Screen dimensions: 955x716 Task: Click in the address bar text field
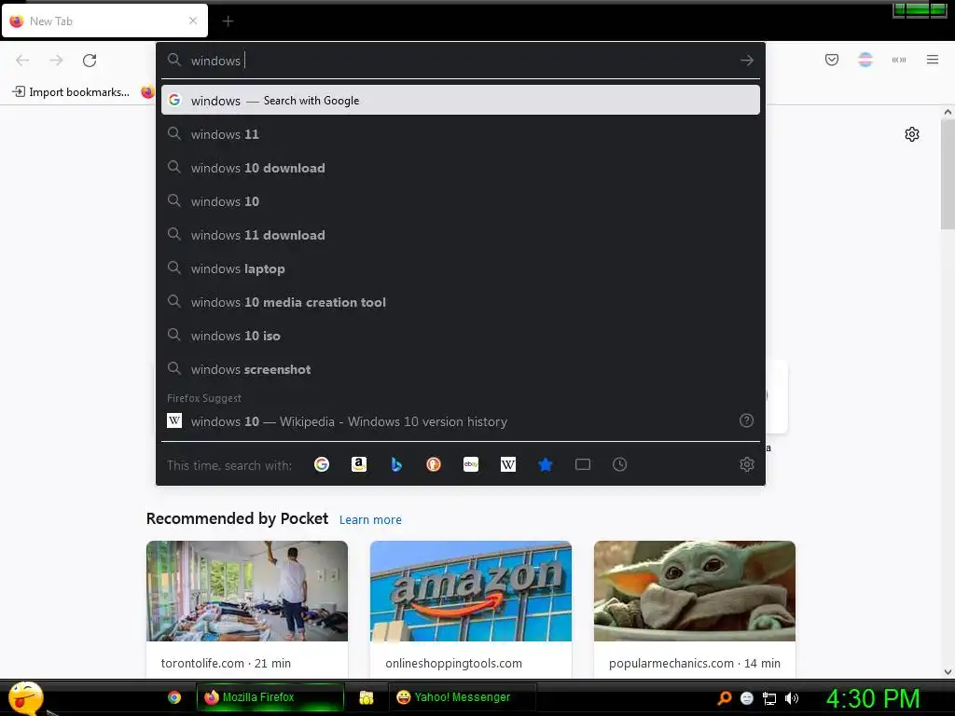(x=461, y=61)
